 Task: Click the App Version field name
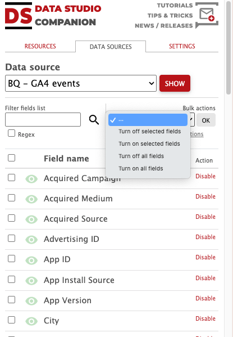(x=67, y=300)
